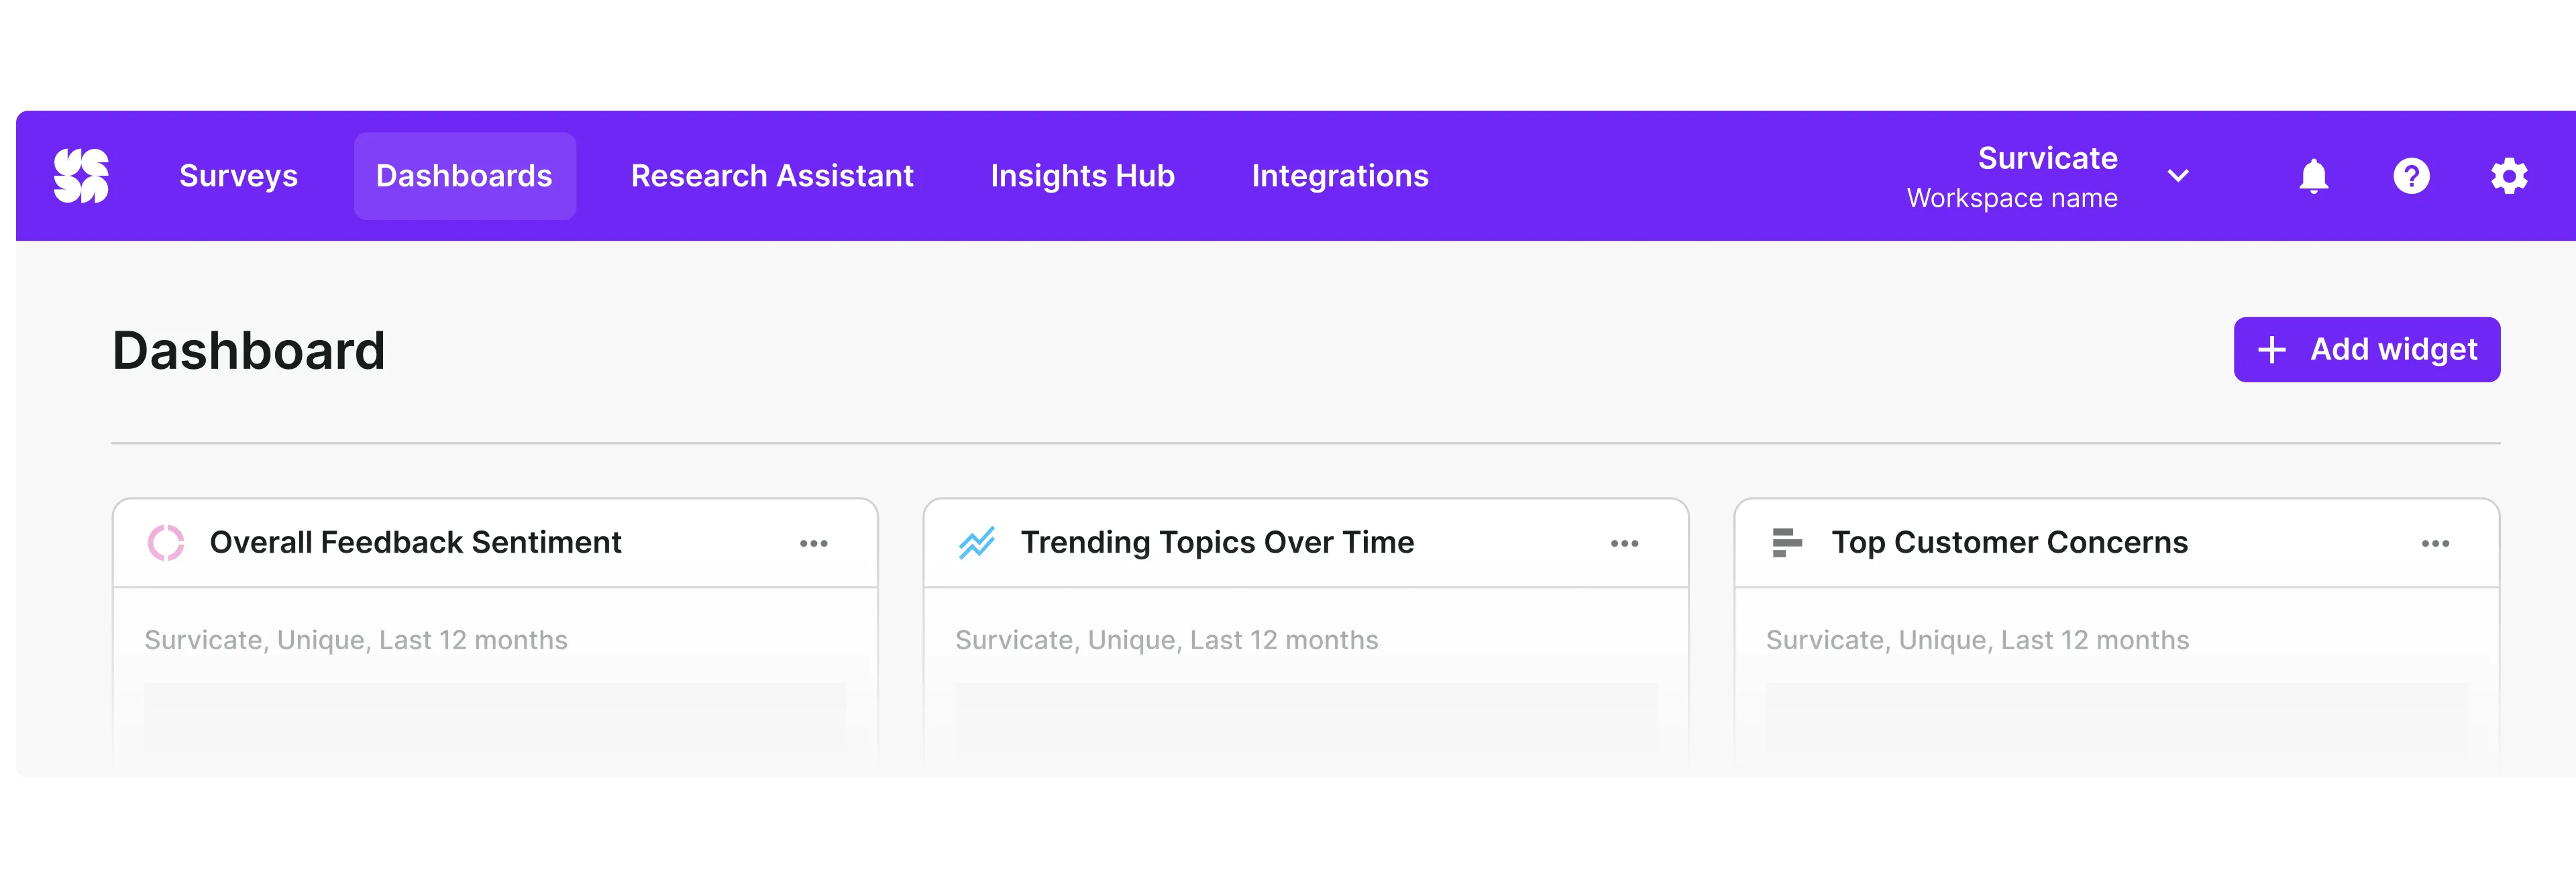Click the Overall Feedback Sentiment donut icon
The width and height of the screenshot is (2576, 888).
[166, 543]
